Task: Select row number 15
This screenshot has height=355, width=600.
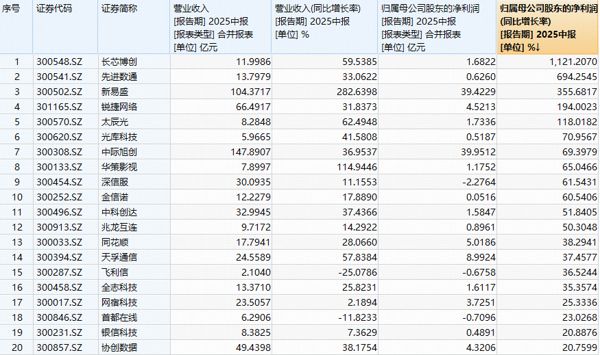Action: pyautogui.click(x=17, y=272)
